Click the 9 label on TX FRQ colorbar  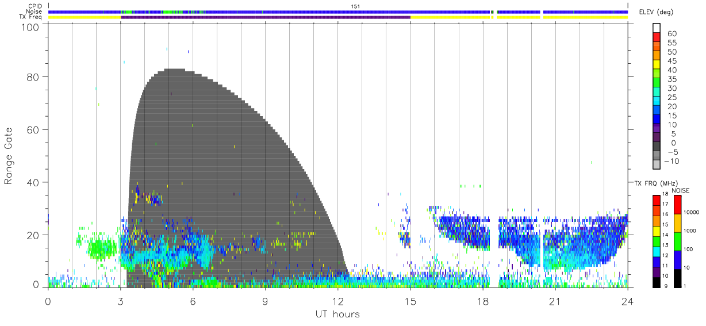tap(665, 286)
